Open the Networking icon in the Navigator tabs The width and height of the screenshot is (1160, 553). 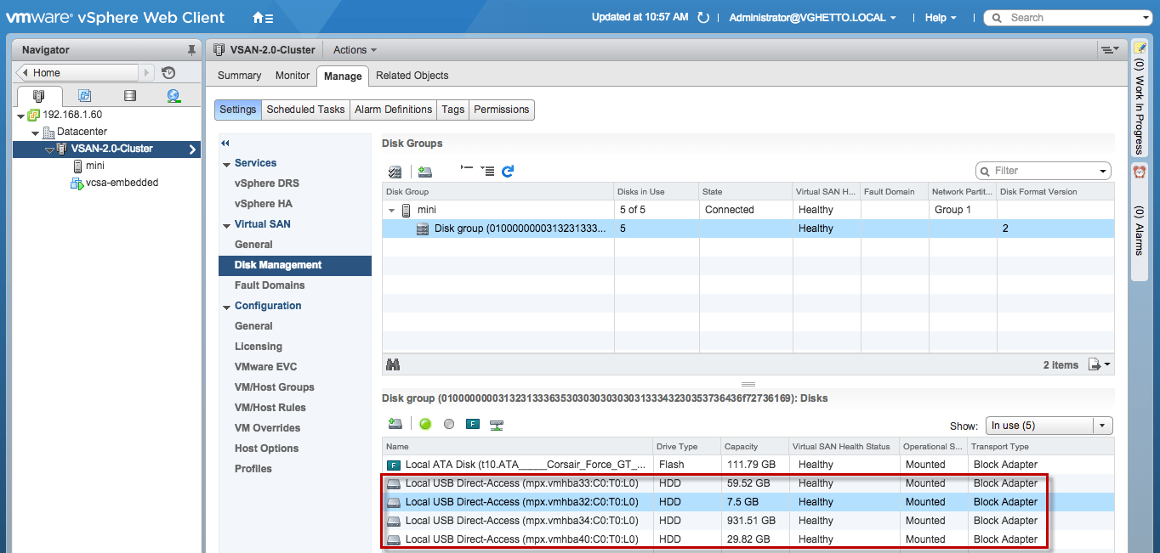tap(173, 95)
